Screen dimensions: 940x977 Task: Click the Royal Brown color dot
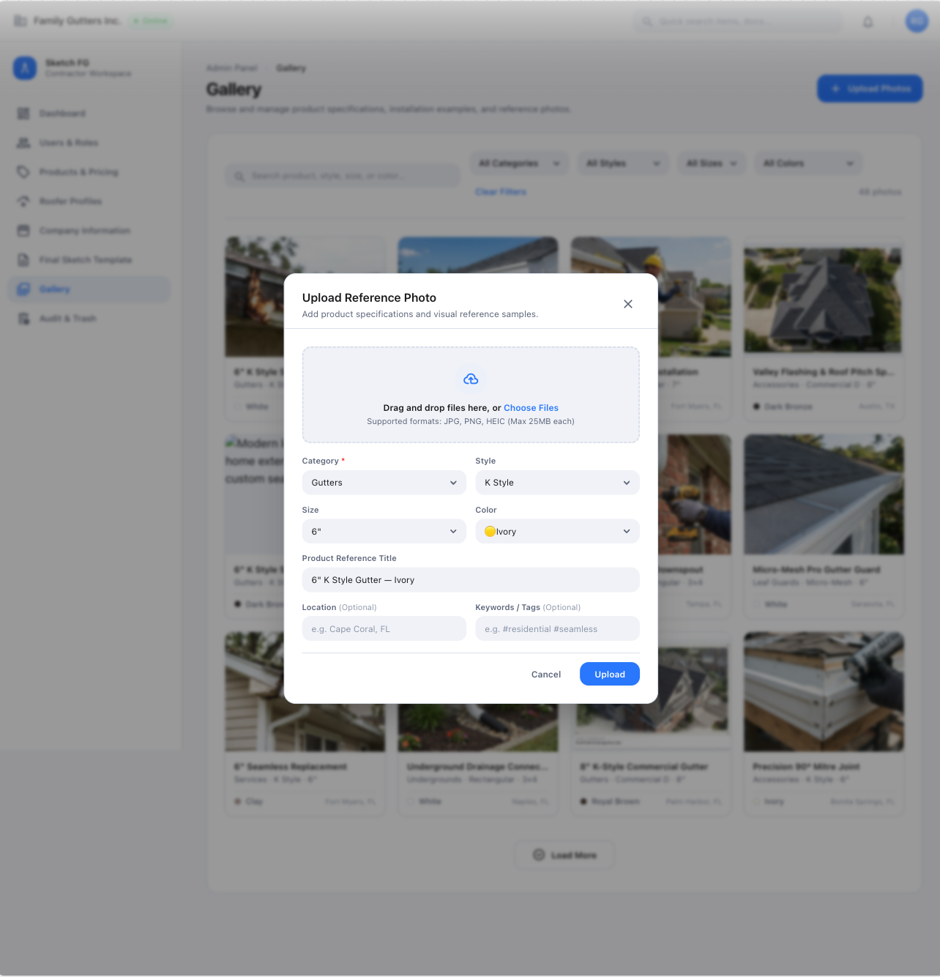coord(583,801)
